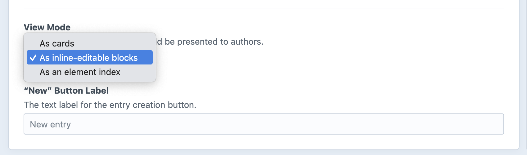Image resolution: width=527 pixels, height=155 pixels.
Task: Click the "View Mode" field heading
Action: click(47, 27)
